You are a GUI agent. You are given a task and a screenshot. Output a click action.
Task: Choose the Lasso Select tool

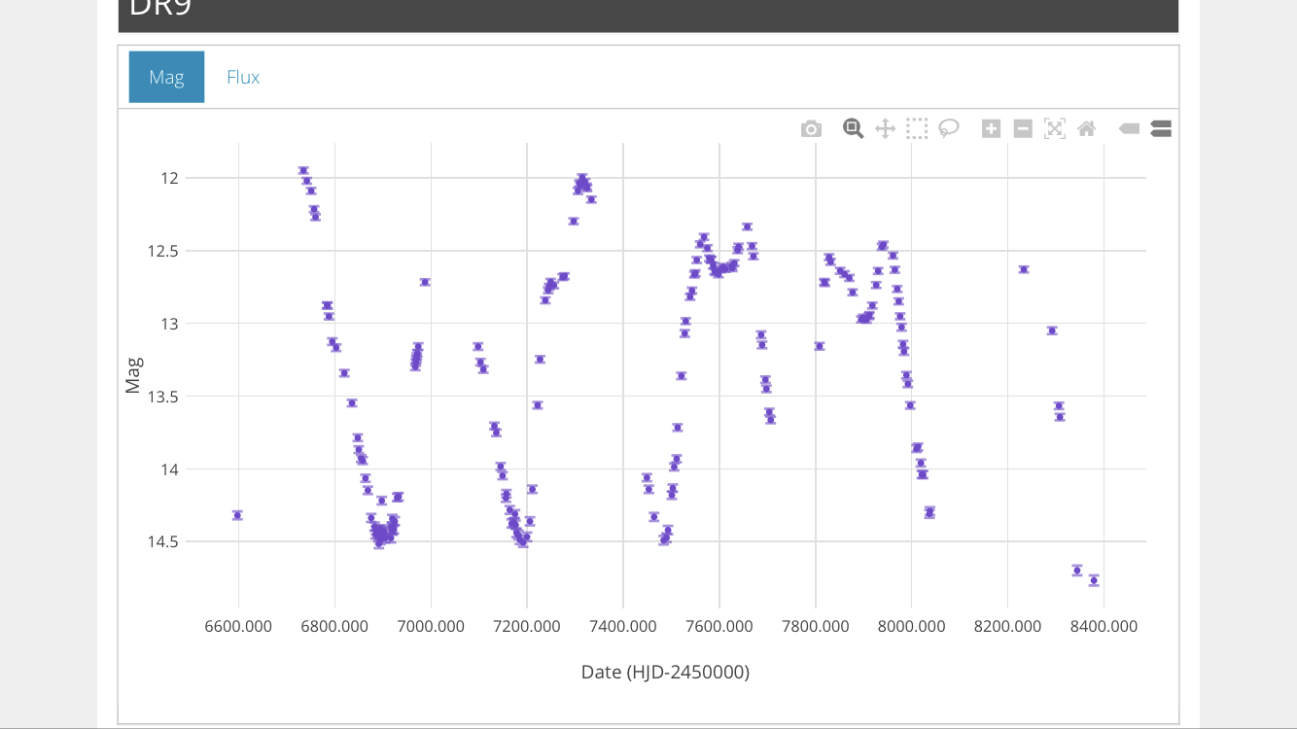(x=949, y=128)
